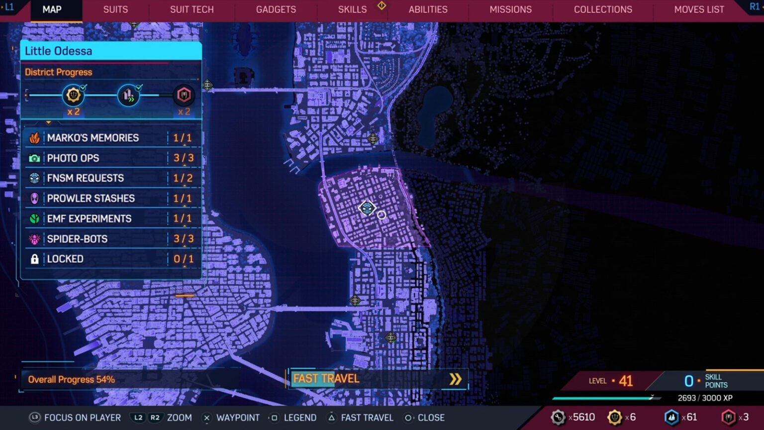764x430 pixels.
Task: Click the Prowler Stashes mask icon
Action: coord(34,199)
